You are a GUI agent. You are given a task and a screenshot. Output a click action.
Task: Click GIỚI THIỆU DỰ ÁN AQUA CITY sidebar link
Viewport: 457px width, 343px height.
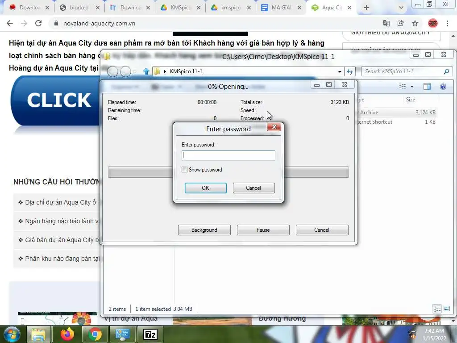pyautogui.click(x=391, y=33)
